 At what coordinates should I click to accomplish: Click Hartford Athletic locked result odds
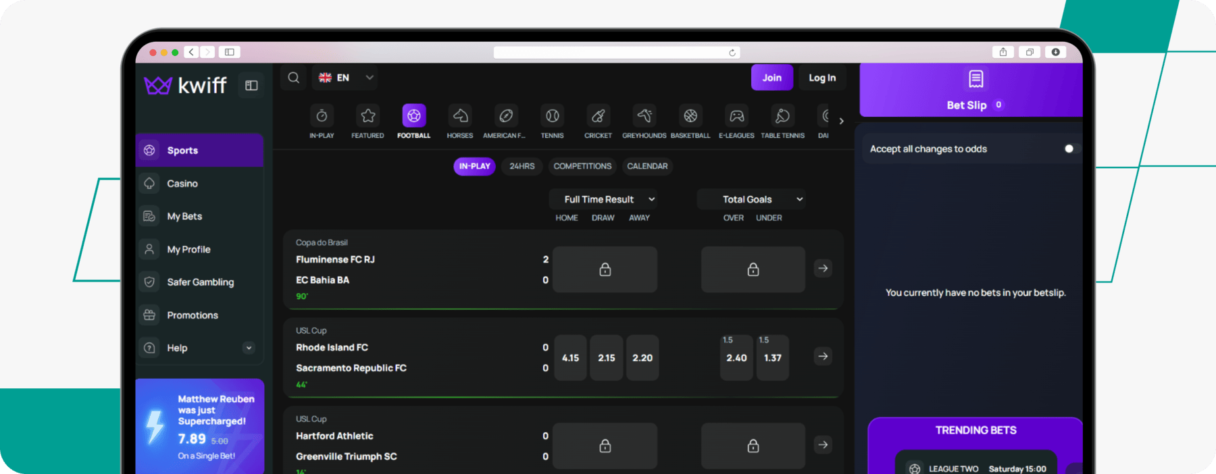tap(605, 446)
